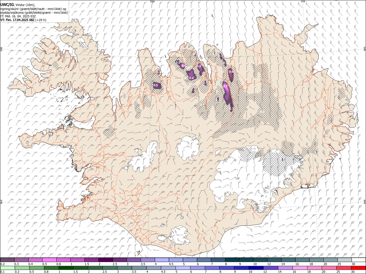Select the light pink 16–18 rain legend swatch
Viewport: 366px width, 274px height.
pyautogui.click(x=300, y=268)
